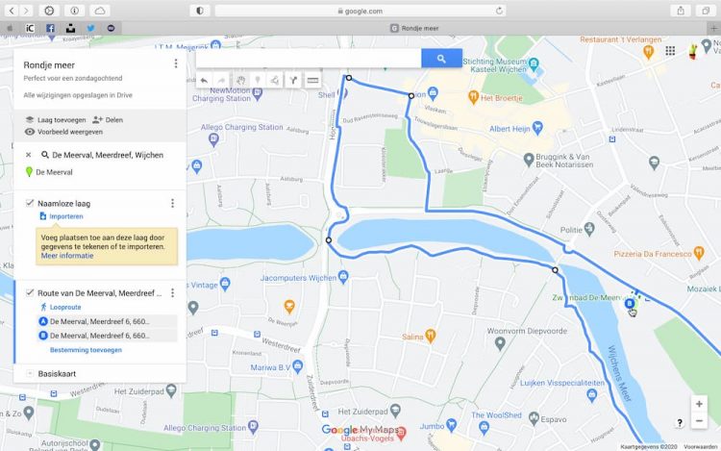
Task: Click the Importeren link
Action: tap(59, 216)
